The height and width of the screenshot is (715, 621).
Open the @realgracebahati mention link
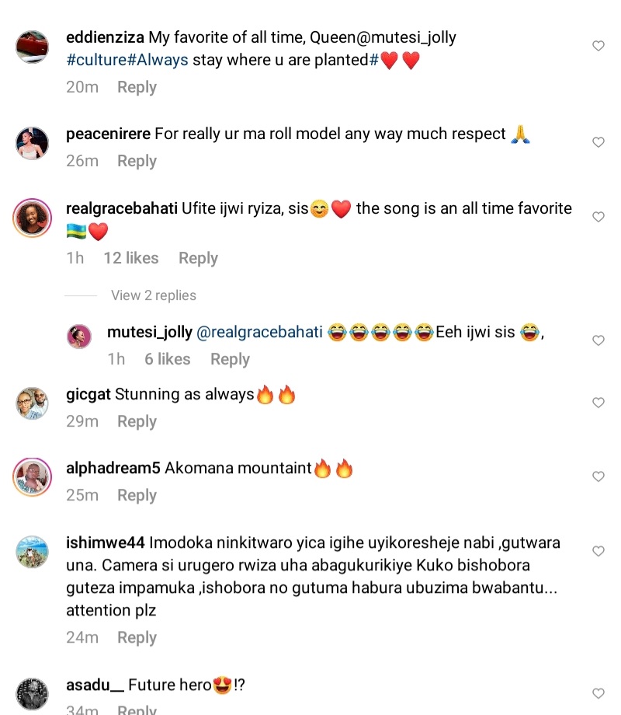(259, 333)
